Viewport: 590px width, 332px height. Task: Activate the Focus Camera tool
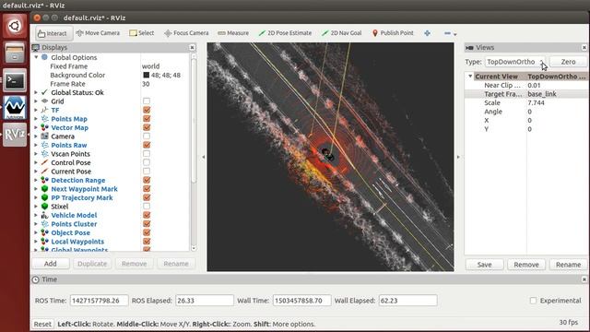pos(186,33)
